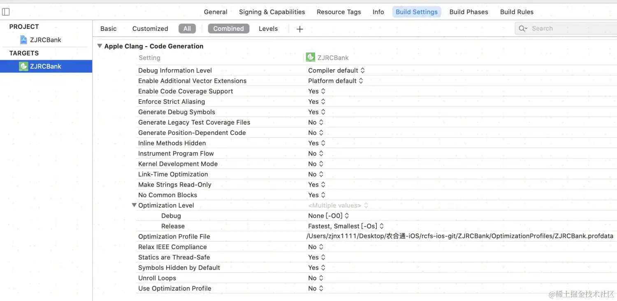Open the General tab
The height and width of the screenshot is (301, 617).
pos(216,12)
